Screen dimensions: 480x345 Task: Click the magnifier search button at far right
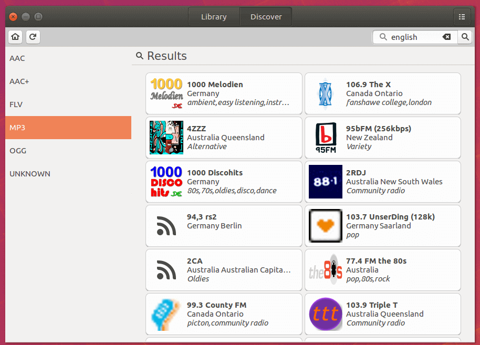pyautogui.click(x=465, y=37)
